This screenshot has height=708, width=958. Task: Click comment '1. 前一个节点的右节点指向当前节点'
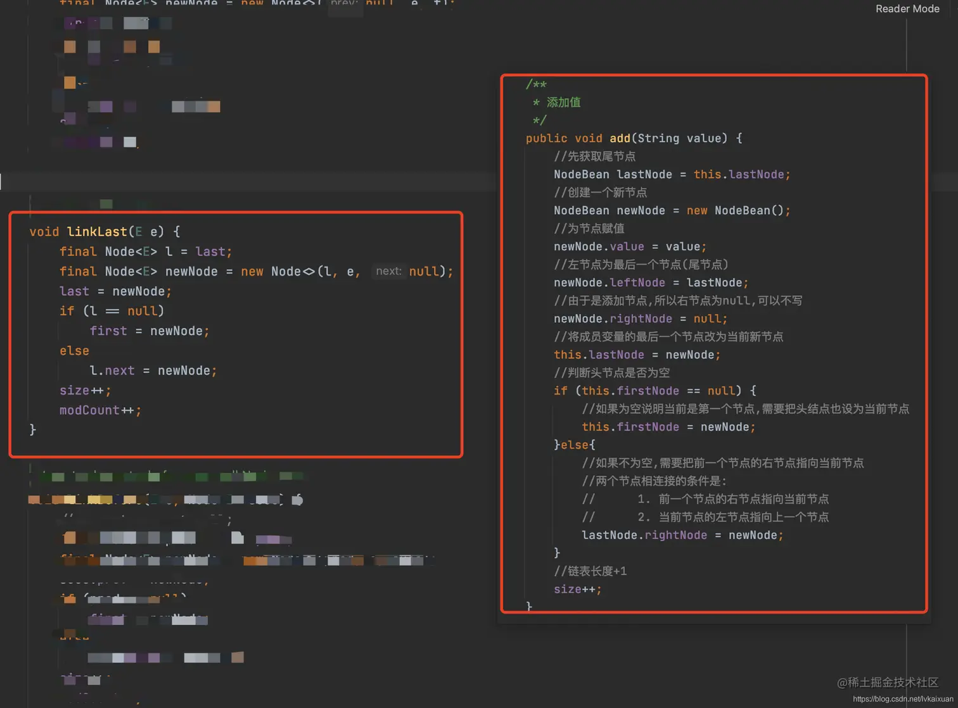[x=733, y=499]
